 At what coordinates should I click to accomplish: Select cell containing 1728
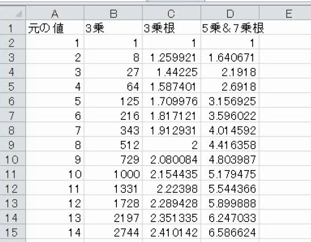pos(113,202)
